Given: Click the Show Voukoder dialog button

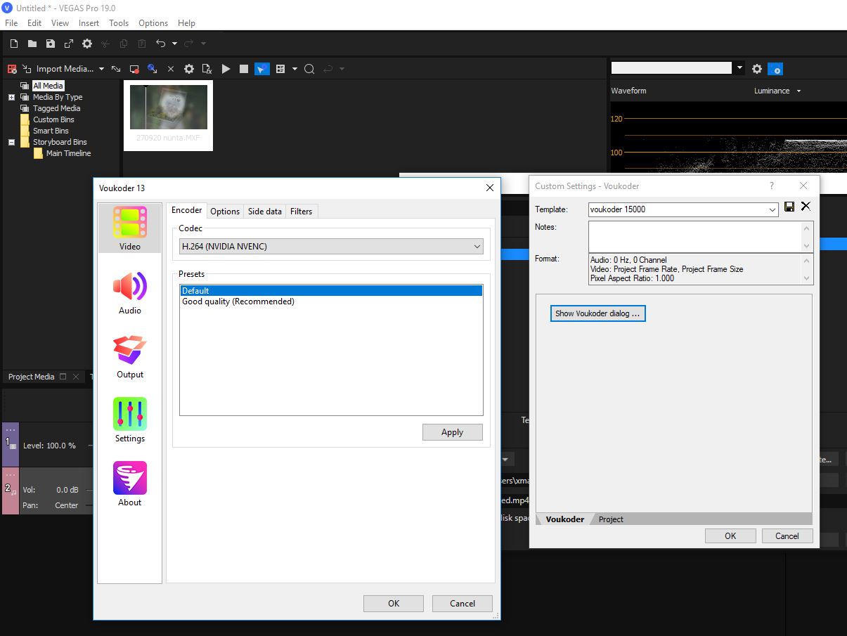Looking at the screenshot, I should (x=597, y=313).
